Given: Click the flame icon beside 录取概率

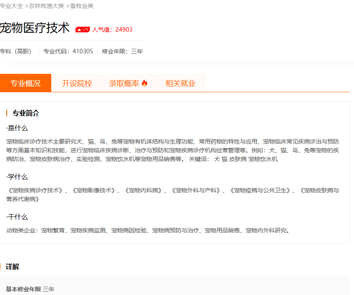Looking at the screenshot, I should coord(145,83).
